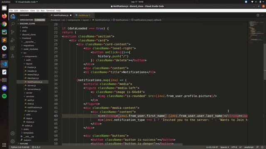The height and width of the screenshot is (149, 266).
Task: Open the Terminal from the dock
Action: pyautogui.click(x=4, y=80)
